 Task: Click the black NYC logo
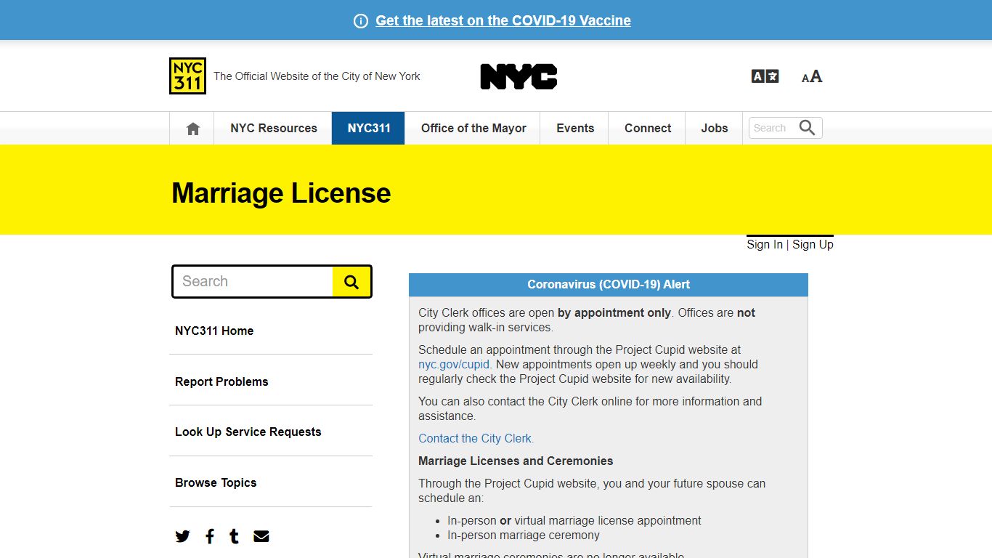(519, 76)
